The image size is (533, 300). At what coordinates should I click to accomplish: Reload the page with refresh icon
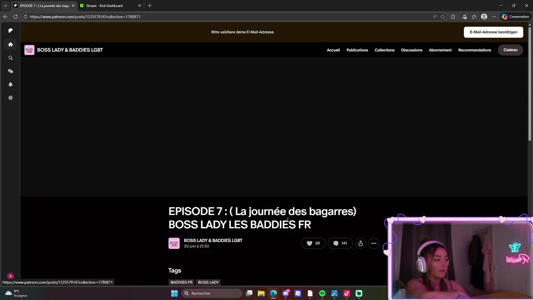[x=15, y=17]
